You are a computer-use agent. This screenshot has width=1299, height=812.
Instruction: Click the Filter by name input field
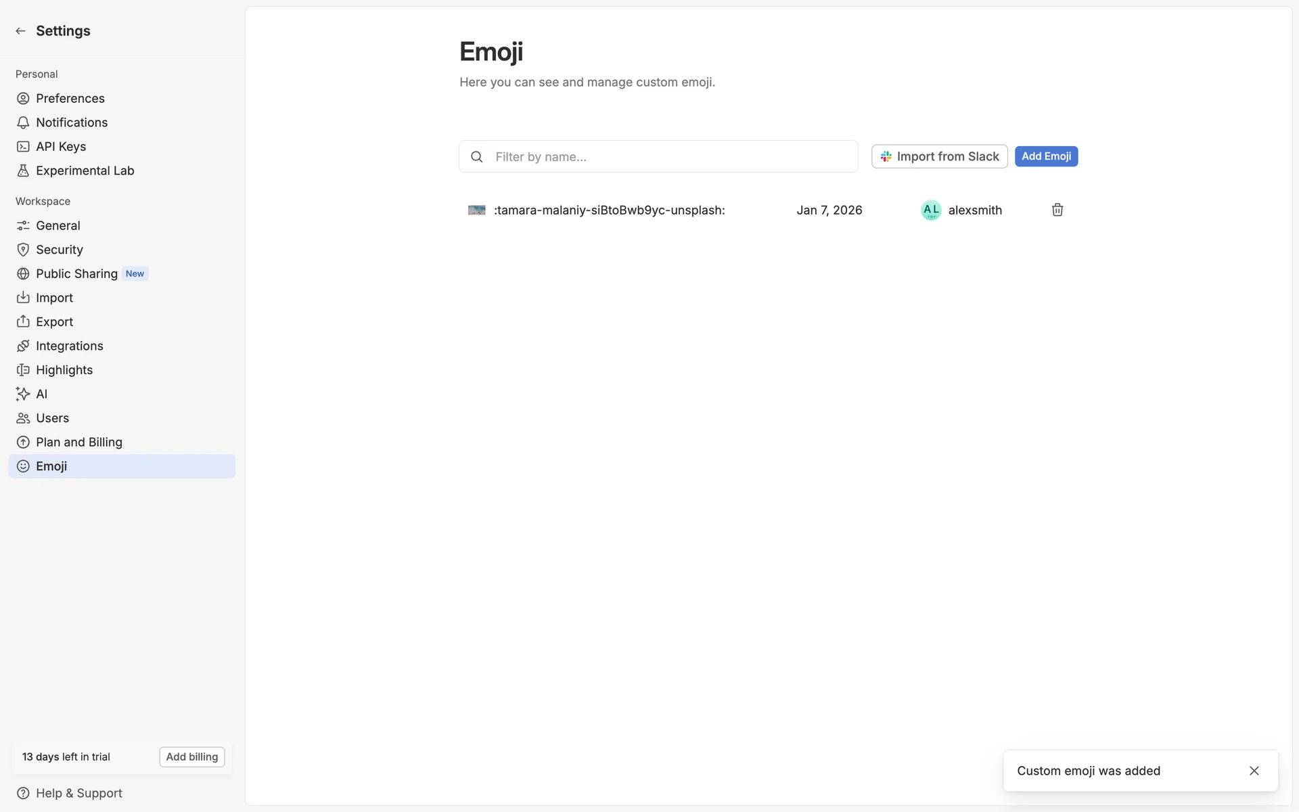click(x=670, y=157)
